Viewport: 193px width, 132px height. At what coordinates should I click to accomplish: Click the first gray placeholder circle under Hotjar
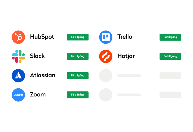[106, 75]
